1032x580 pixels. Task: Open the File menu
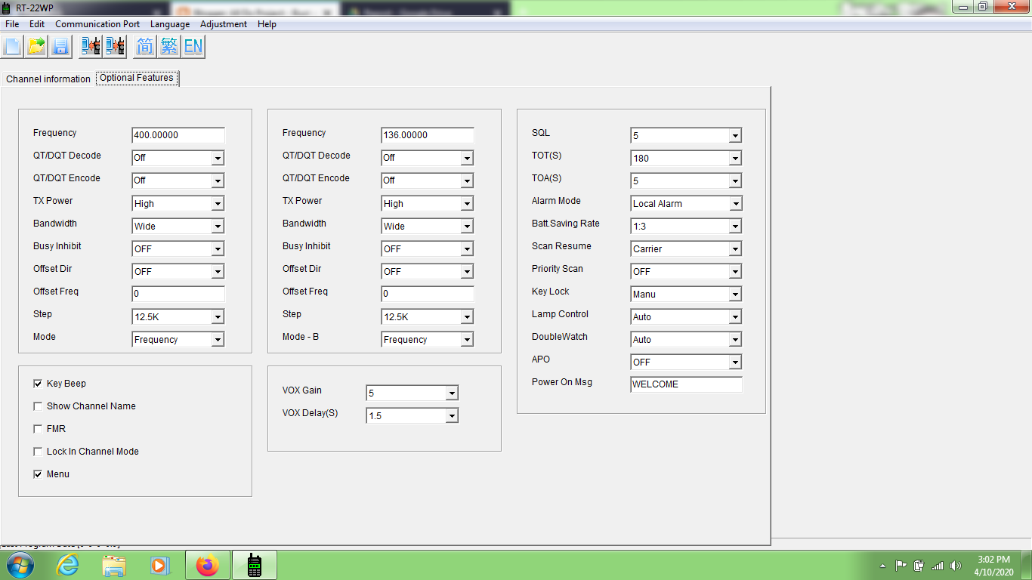(12, 24)
